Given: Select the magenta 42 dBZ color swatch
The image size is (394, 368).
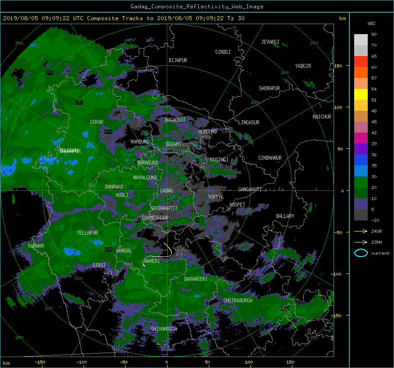Looking at the screenshot, I should [361, 138].
